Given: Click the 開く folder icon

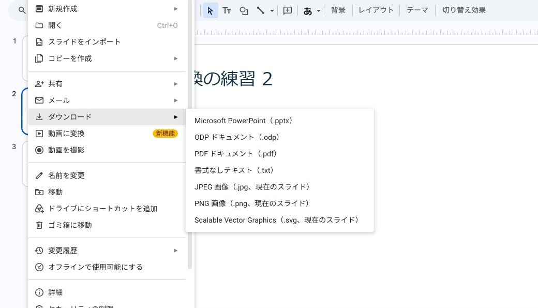Looking at the screenshot, I should (x=39, y=25).
